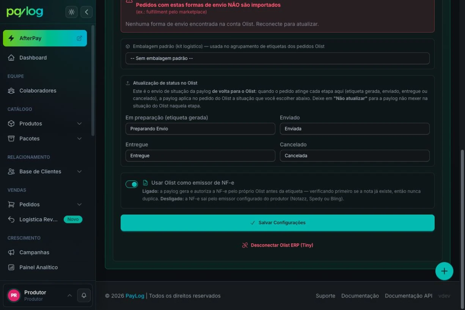Image resolution: width=465 pixels, height=310 pixels.
Task: Click the PR user avatar
Action: [14, 295]
